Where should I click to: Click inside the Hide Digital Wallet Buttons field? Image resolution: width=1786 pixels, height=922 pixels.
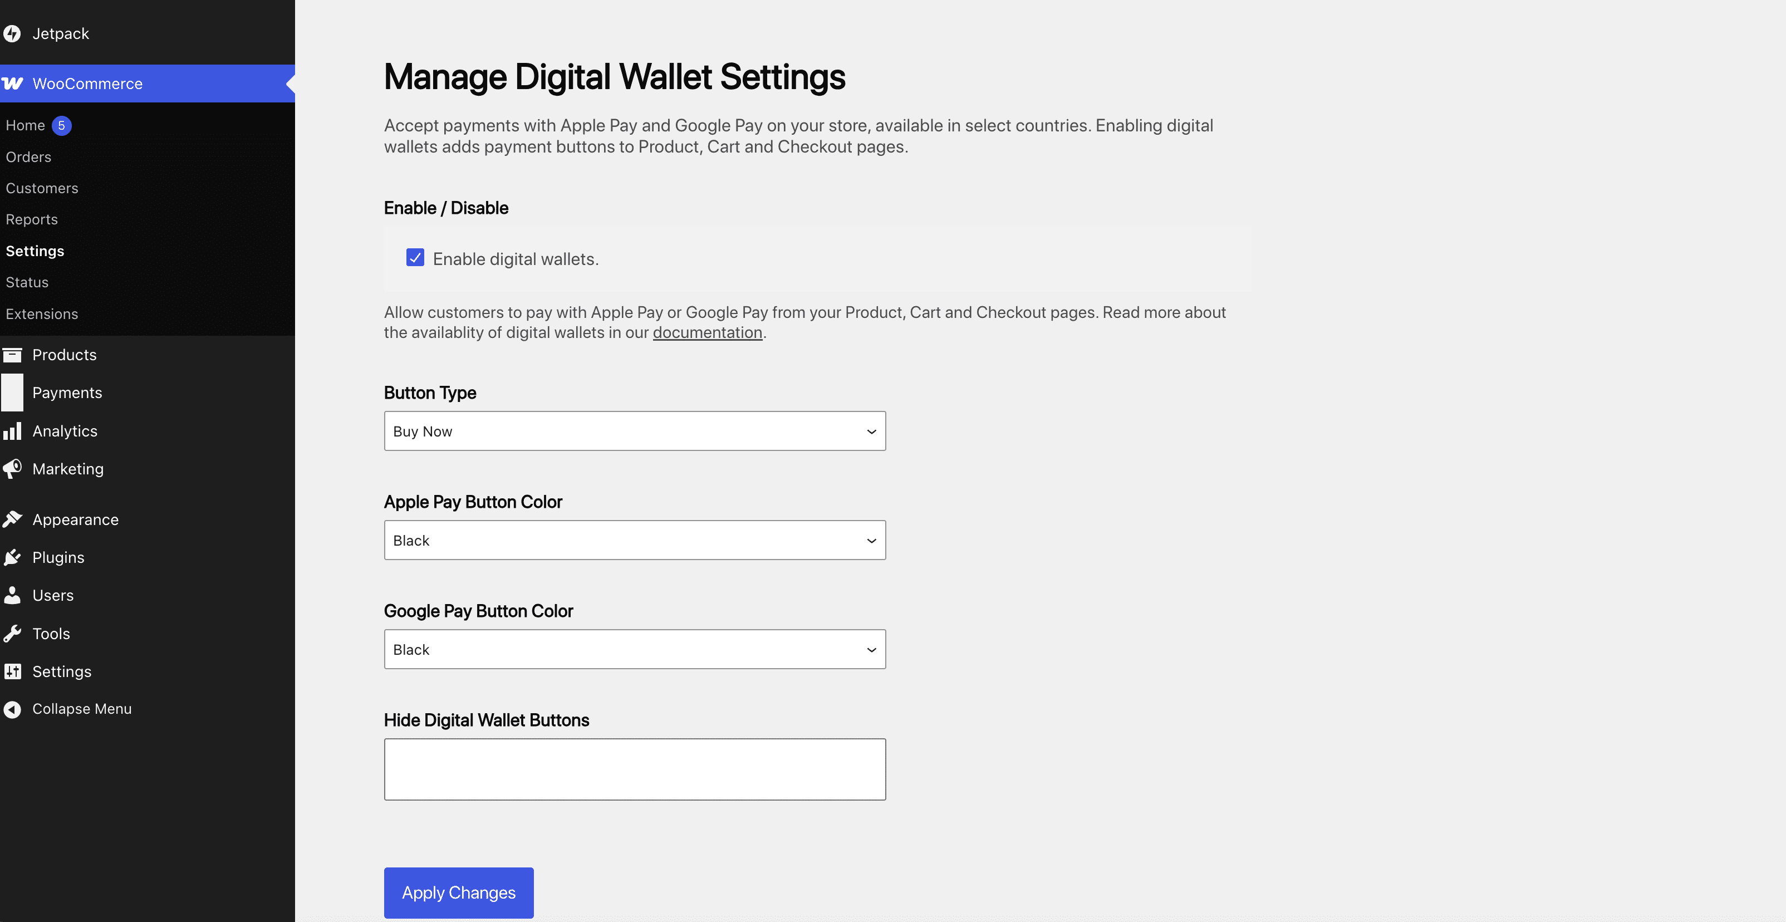point(634,768)
